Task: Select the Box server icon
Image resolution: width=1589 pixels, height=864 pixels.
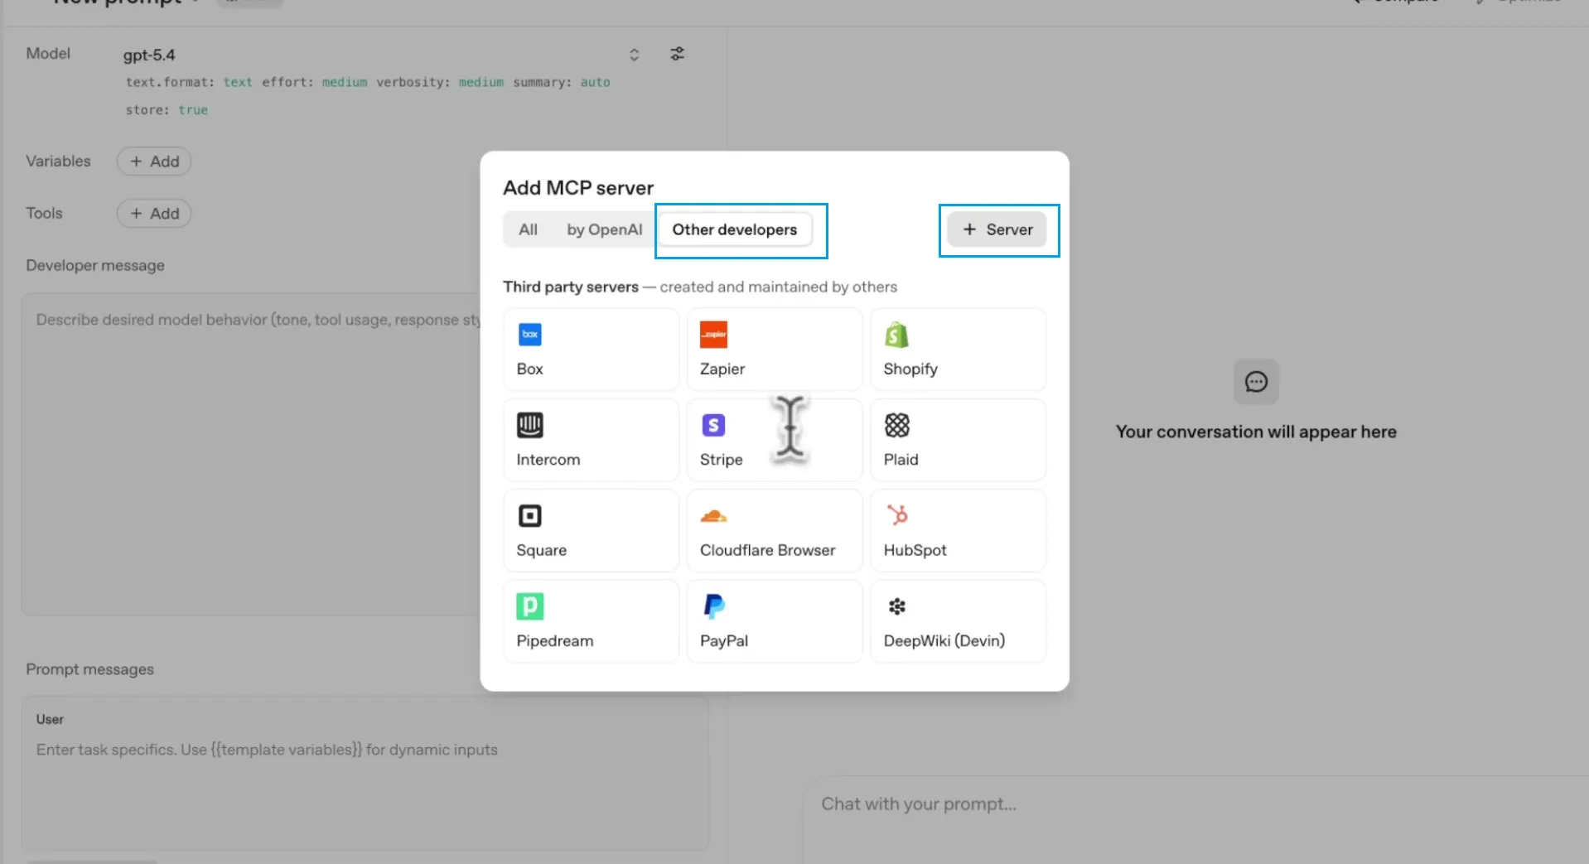Action: (591, 349)
